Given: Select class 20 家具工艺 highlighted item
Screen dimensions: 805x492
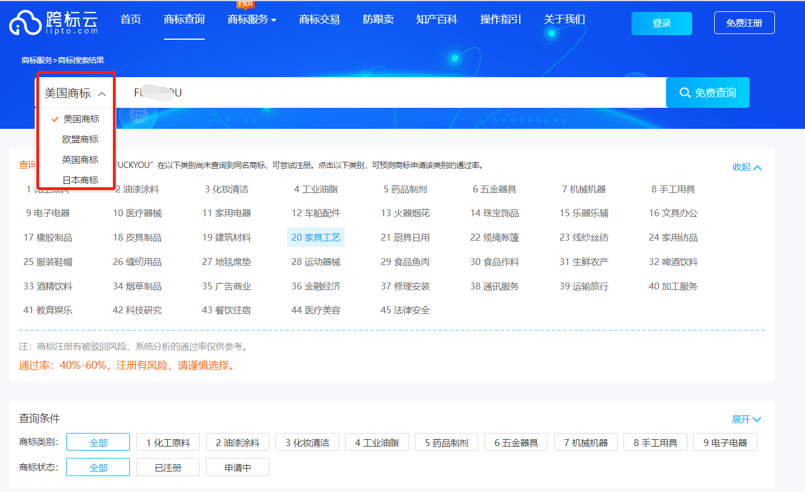Looking at the screenshot, I should pos(315,237).
